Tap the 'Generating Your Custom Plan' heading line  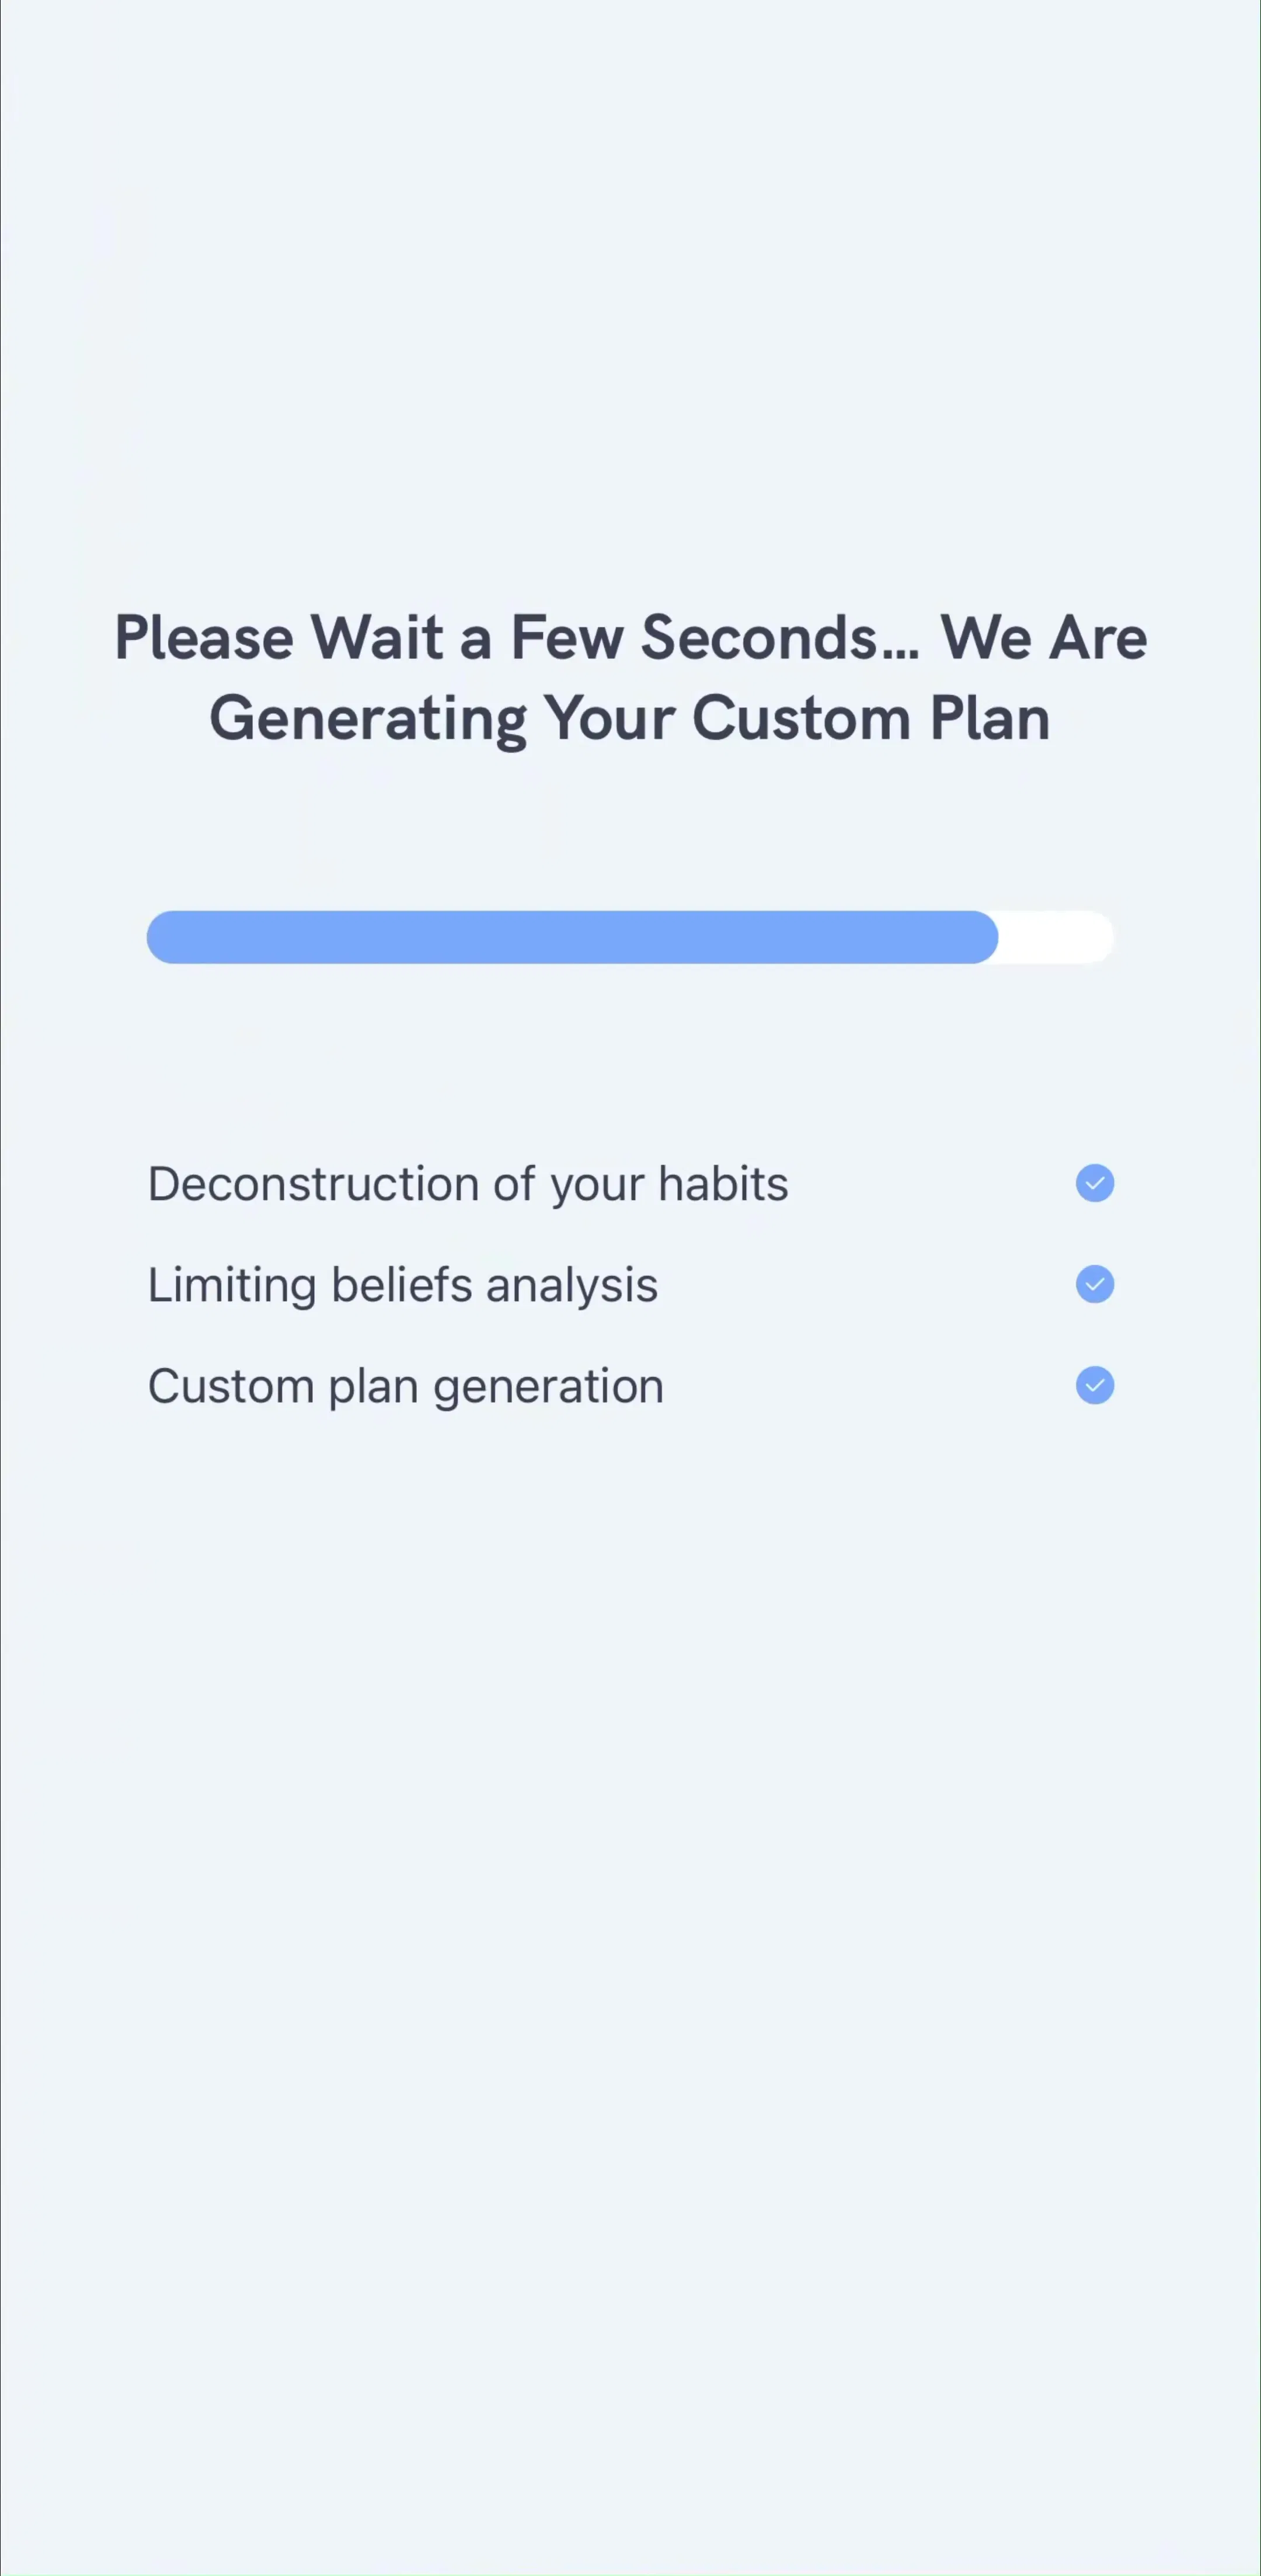pyautogui.click(x=630, y=720)
